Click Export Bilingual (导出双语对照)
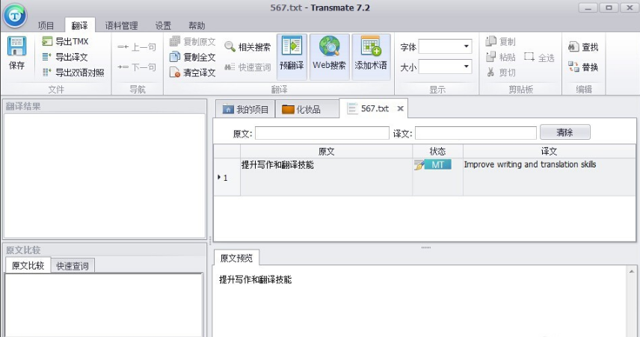This screenshot has height=337, width=640. point(73,72)
